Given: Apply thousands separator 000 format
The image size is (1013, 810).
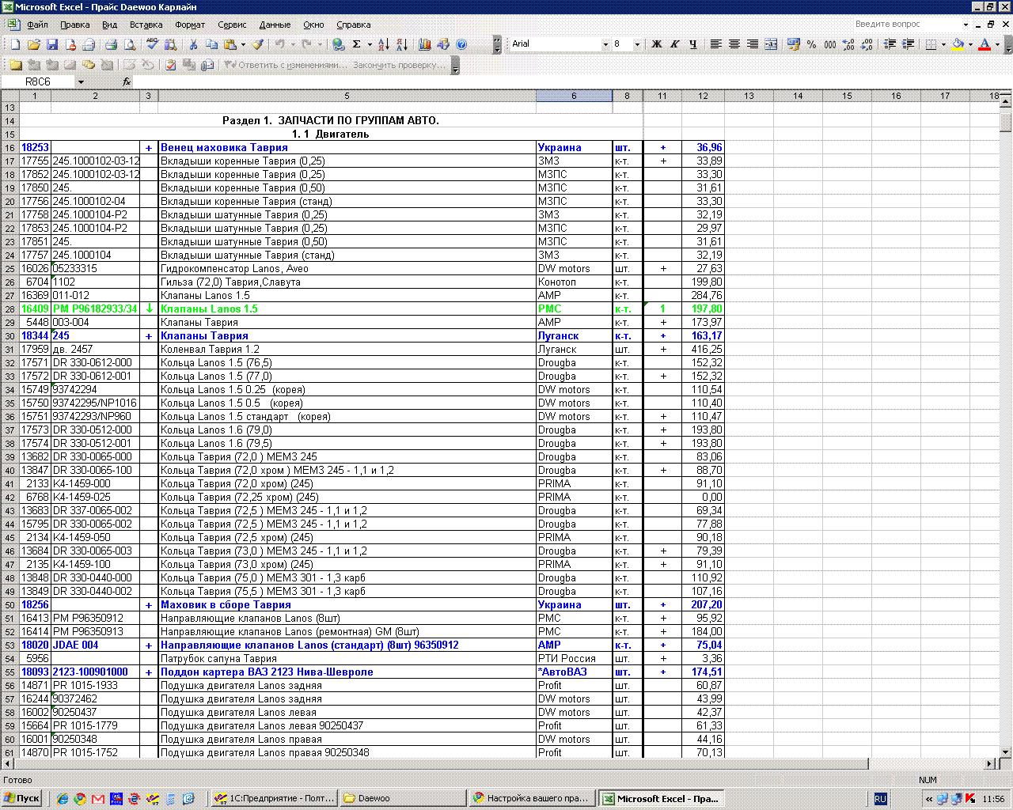Looking at the screenshot, I should 830,44.
